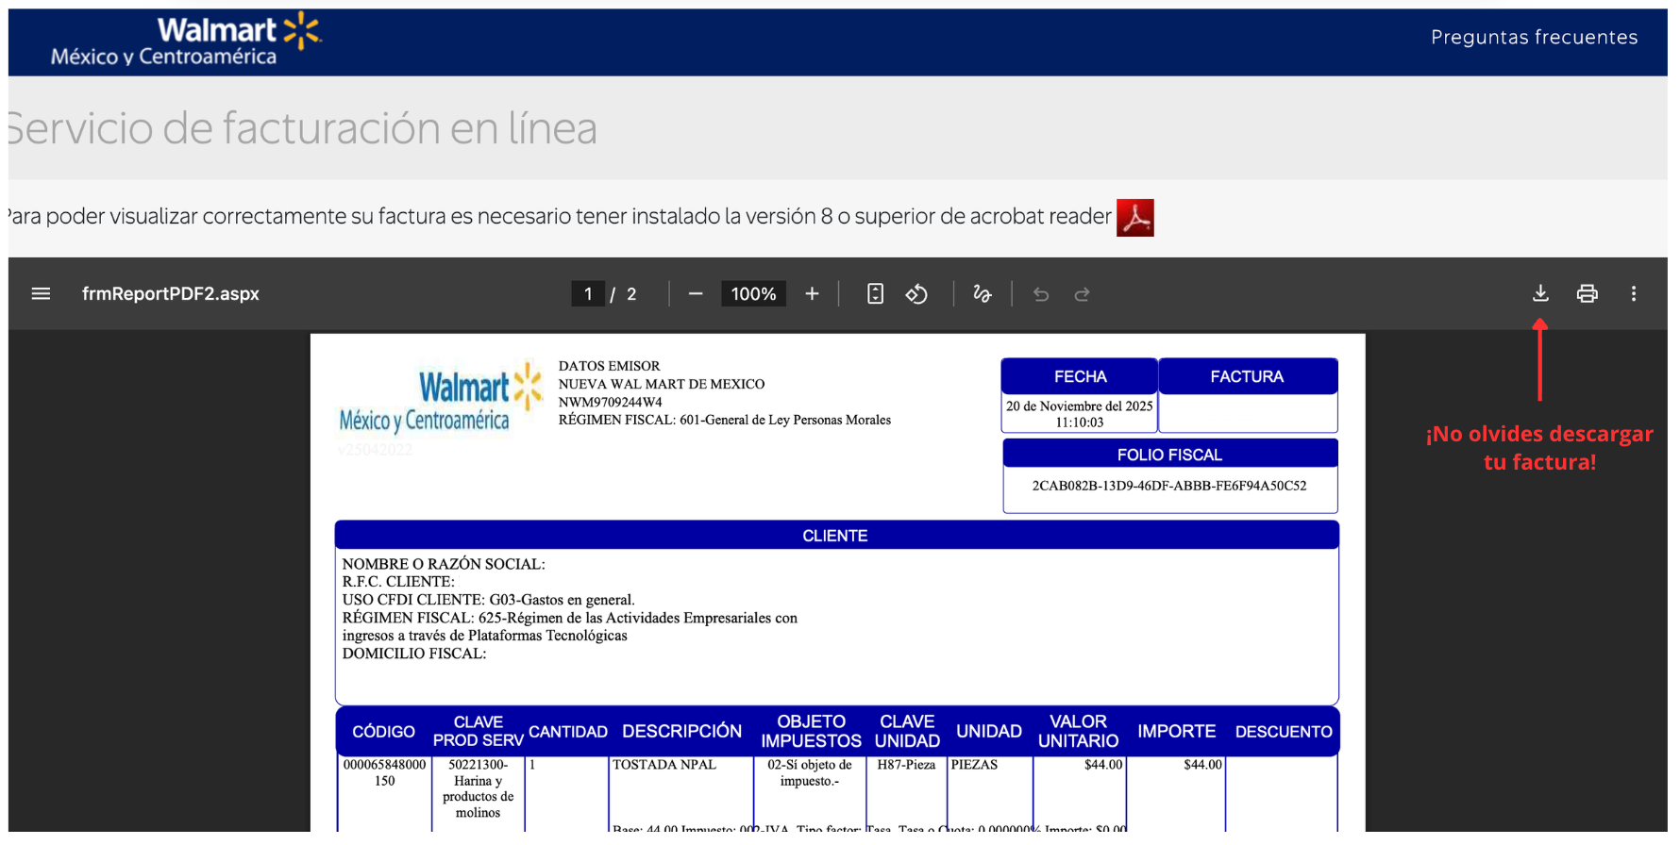Click the FECHA header in invoice
The image size is (1680, 845).
[x=1080, y=376]
